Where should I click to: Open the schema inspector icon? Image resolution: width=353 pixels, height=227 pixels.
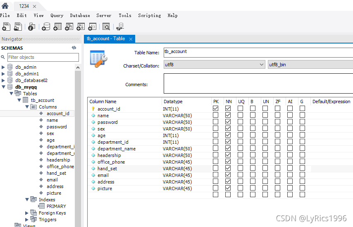(x=31, y=27)
